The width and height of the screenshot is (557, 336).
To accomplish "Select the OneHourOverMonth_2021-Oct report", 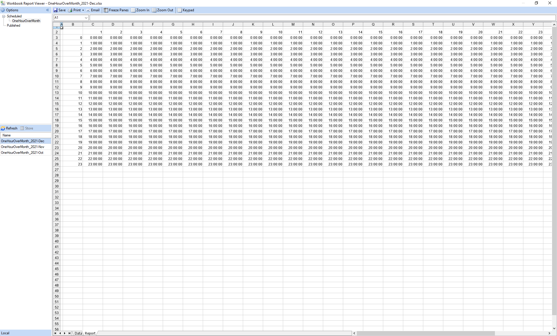I will 22,153.
